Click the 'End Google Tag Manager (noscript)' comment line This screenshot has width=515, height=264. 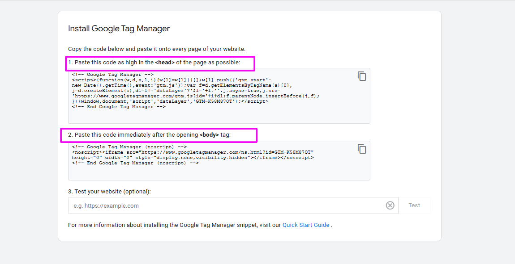(135, 163)
